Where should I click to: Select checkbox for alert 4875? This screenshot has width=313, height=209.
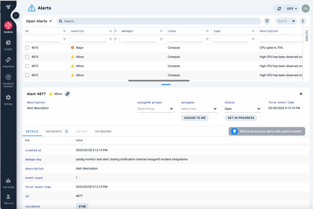point(27,48)
